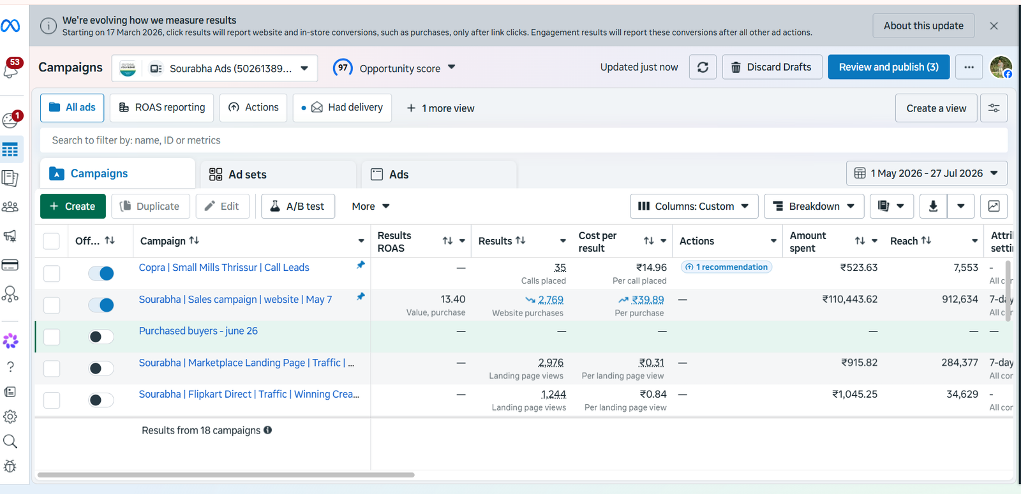Select the checkbox for Sourabha Marketplace Landing Page row
This screenshot has width=1021, height=494.
point(52,368)
